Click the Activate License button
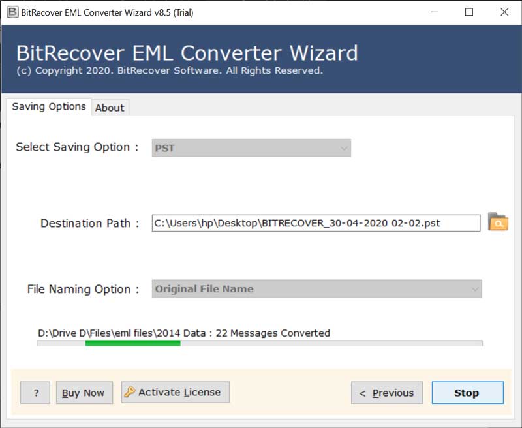The height and width of the screenshot is (428, 522). point(176,392)
